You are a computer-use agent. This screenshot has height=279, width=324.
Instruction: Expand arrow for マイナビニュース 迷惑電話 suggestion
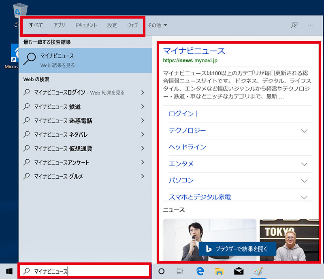(x=143, y=120)
